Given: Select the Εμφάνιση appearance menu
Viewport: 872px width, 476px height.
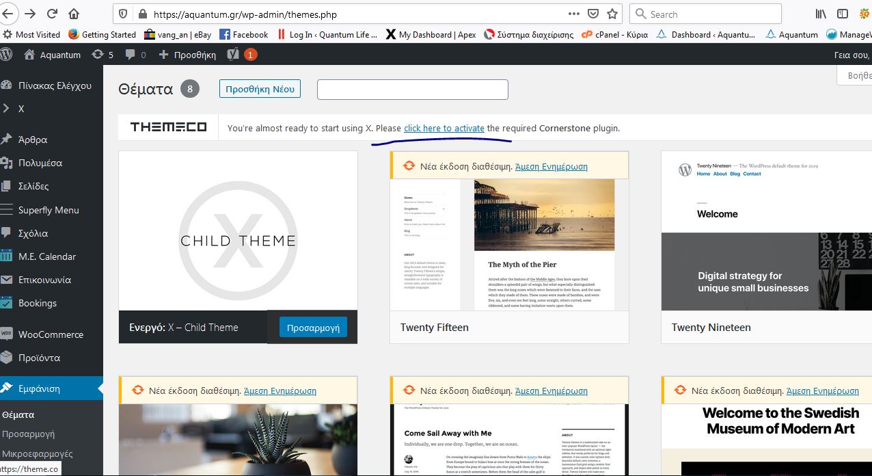Looking at the screenshot, I should [x=51, y=388].
